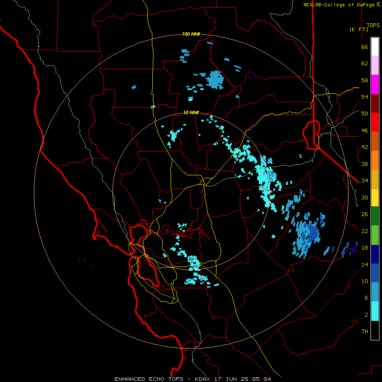Click the '2' legend value

[x=366, y=315]
